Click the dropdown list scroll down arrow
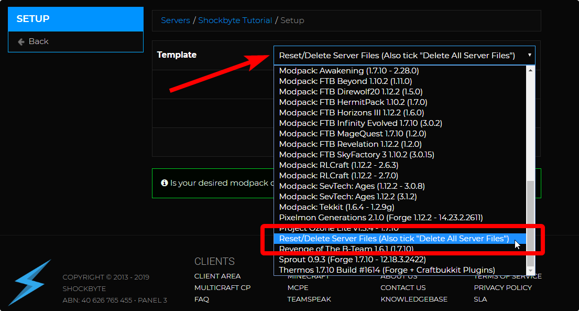This screenshot has width=579, height=311. click(530, 271)
